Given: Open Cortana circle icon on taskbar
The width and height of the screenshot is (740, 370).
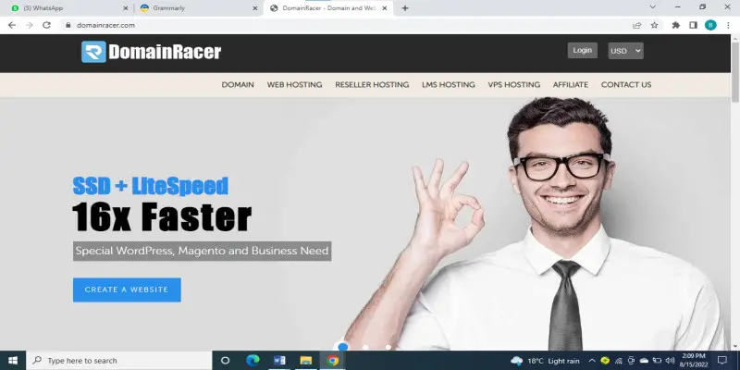Looking at the screenshot, I should (225, 361).
